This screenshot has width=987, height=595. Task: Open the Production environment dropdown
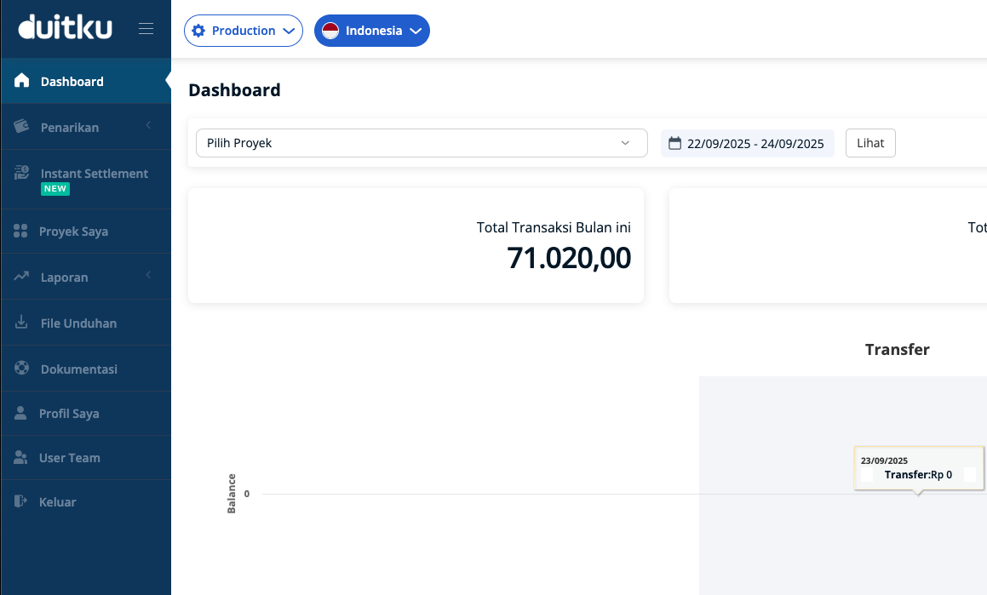(x=244, y=31)
